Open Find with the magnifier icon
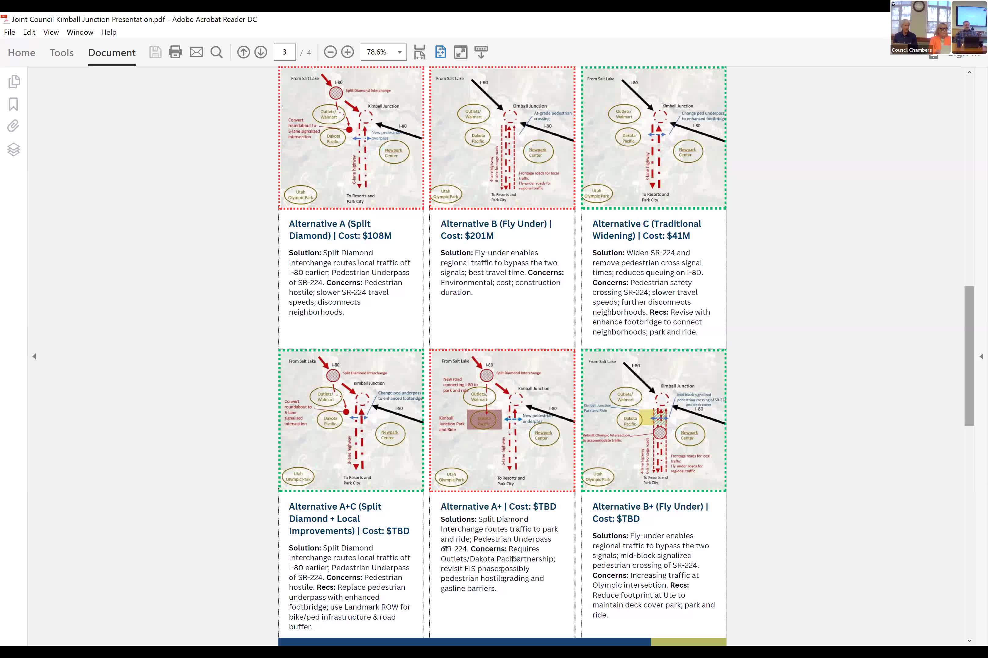 tap(217, 52)
